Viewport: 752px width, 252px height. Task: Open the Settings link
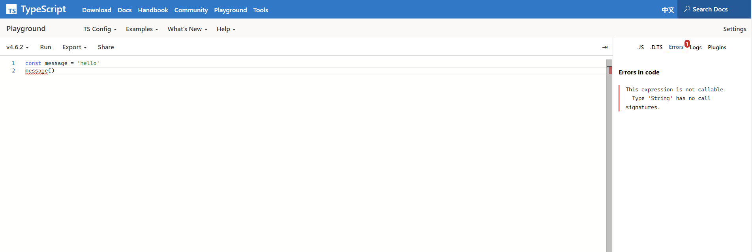point(734,29)
